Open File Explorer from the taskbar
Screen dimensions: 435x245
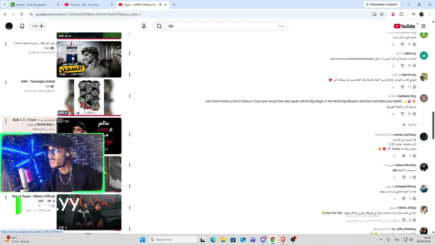pyautogui.click(x=223, y=240)
